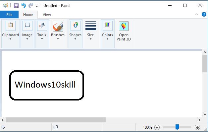Open Customize Quick Access Toolbar arrow

(x=37, y=6)
